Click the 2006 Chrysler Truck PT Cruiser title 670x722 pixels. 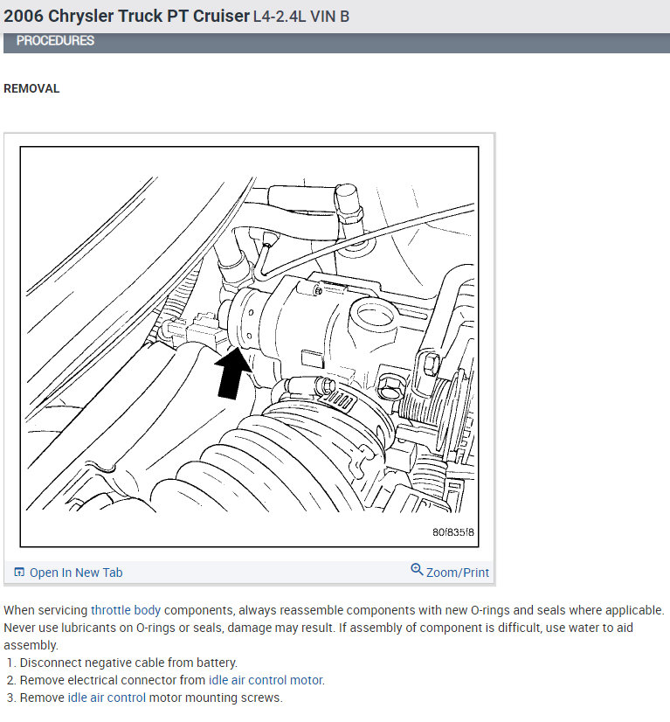pos(127,16)
